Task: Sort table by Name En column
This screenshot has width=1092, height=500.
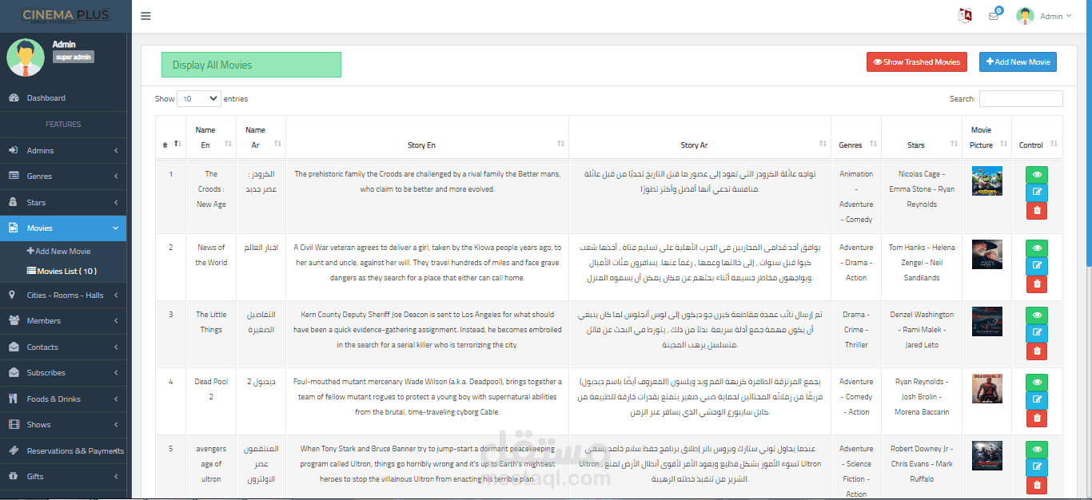Action: click(x=211, y=137)
